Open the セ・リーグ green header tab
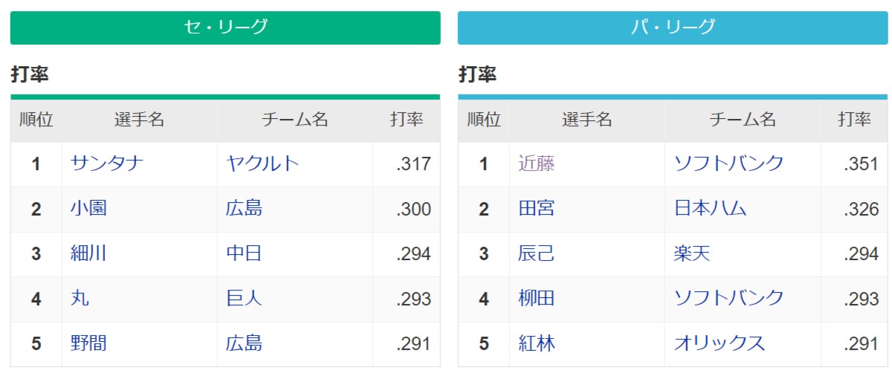This screenshot has height=373, width=892. [x=225, y=27]
